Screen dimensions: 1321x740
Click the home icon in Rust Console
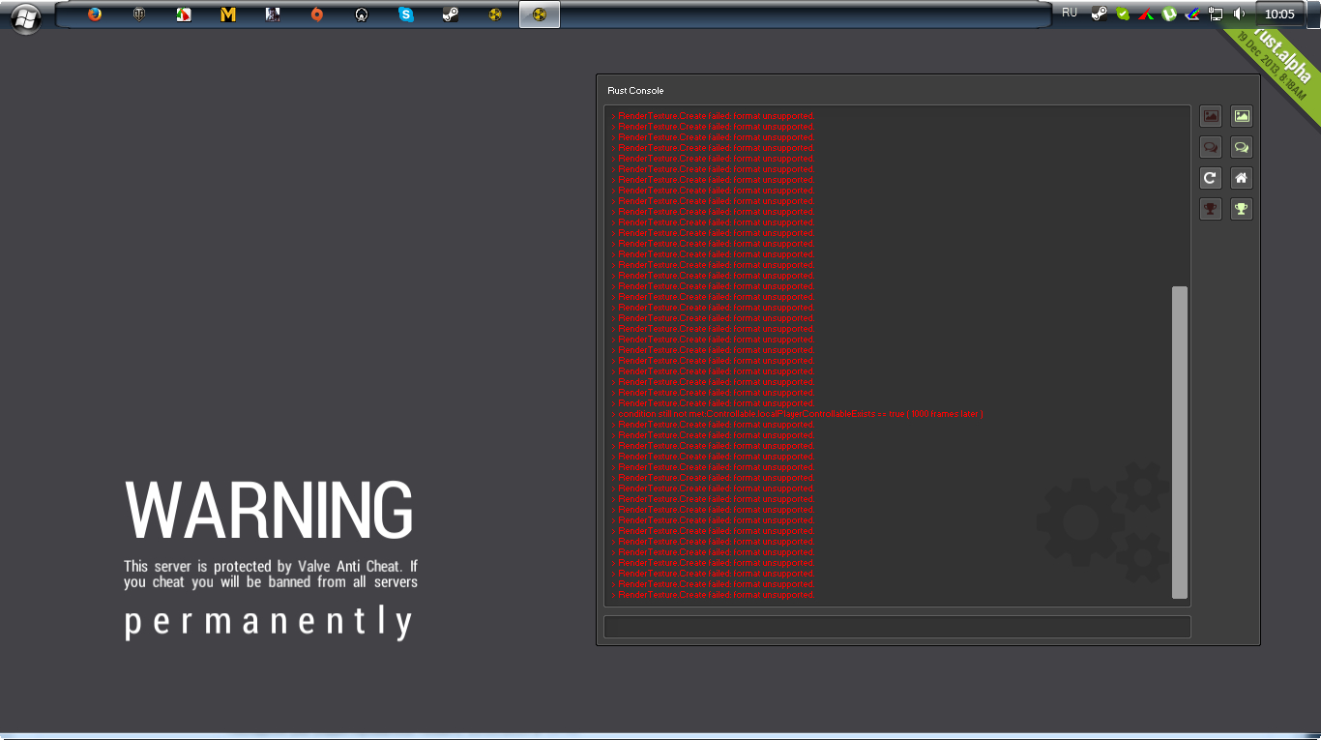pos(1242,178)
